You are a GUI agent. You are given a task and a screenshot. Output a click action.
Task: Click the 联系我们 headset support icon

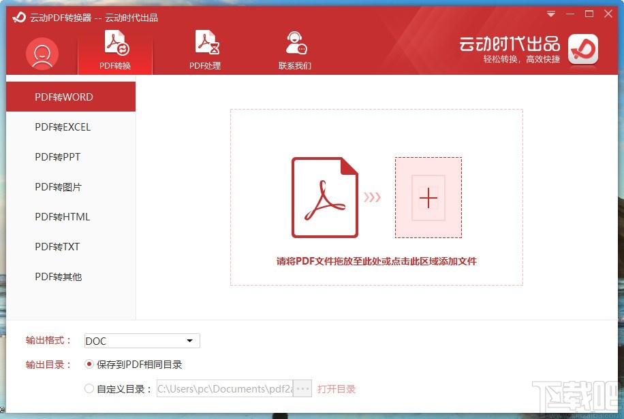[295, 42]
